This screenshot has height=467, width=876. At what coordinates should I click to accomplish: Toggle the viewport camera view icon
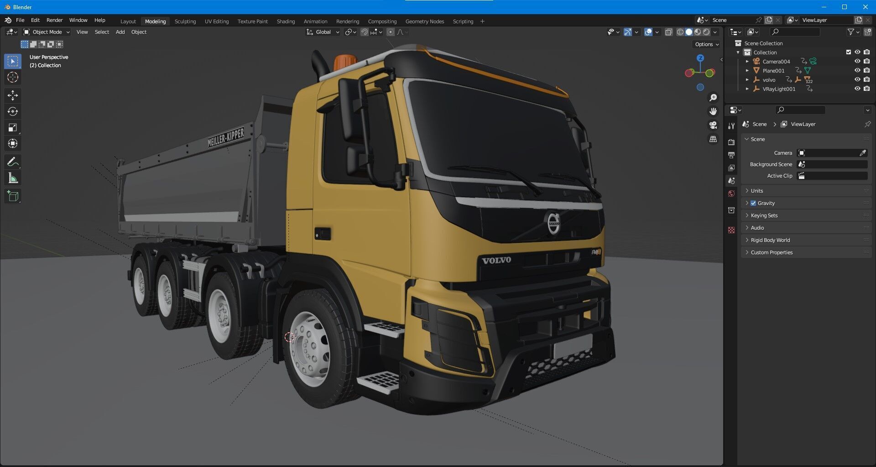pyautogui.click(x=713, y=125)
